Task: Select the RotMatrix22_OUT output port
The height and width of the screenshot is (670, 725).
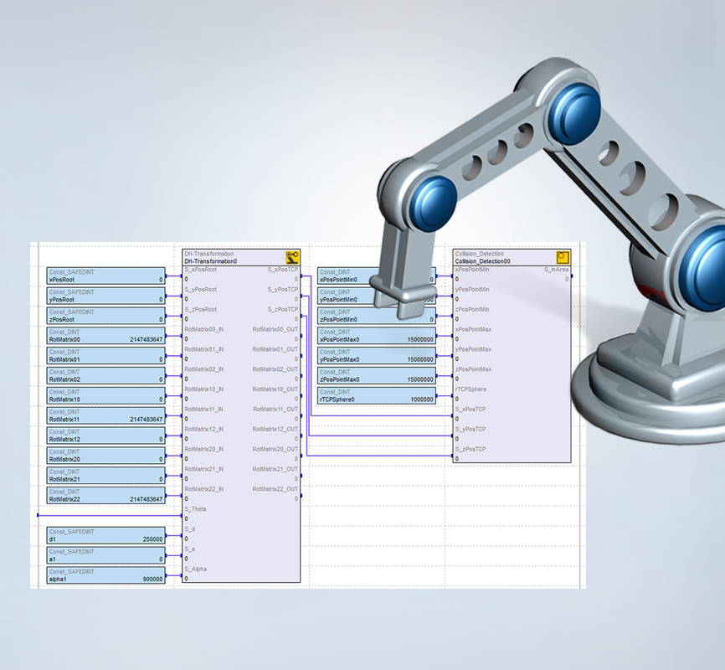Action: (x=275, y=489)
